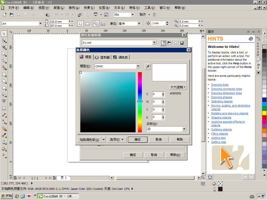Confirm Select Color dialog with OK
Screen dimensions: 267x200
point(138,140)
